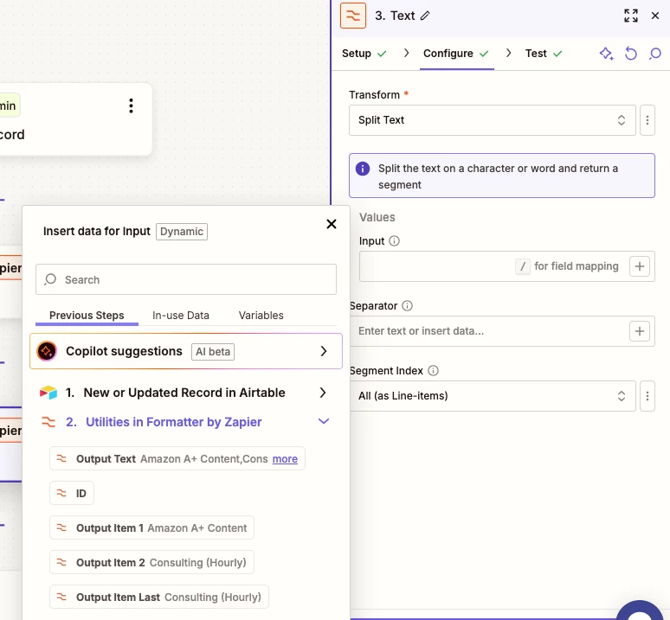The height and width of the screenshot is (620, 670).
Task: Select the Variables tab
Action: (261, 316)
